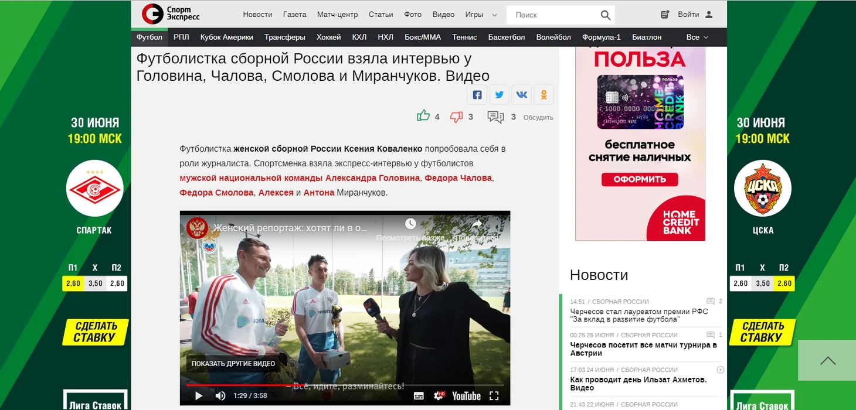Share the article on Odnoklassniki

pos(544,95)
